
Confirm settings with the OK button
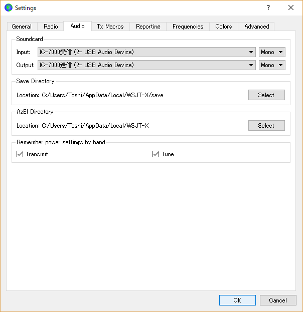(237, 300)
